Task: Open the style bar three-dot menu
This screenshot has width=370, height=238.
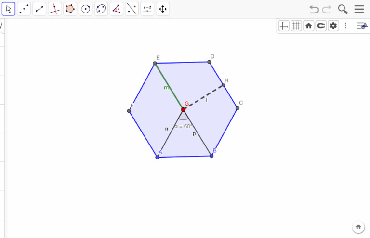Action: 346,26
